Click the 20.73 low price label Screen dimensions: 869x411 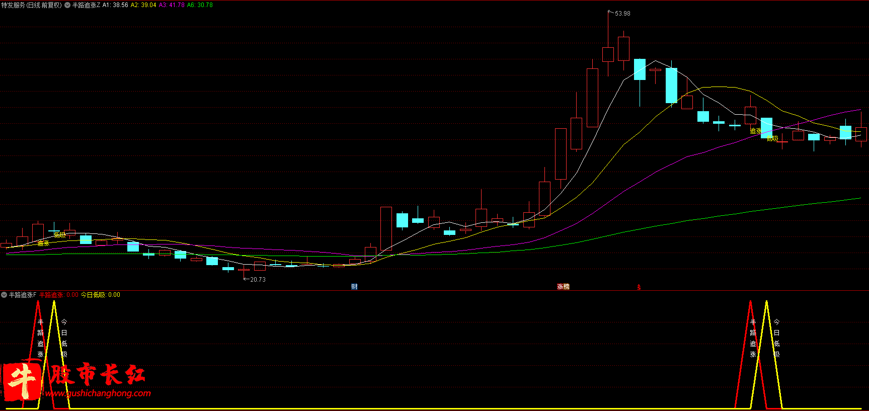(x=258, y=280)
